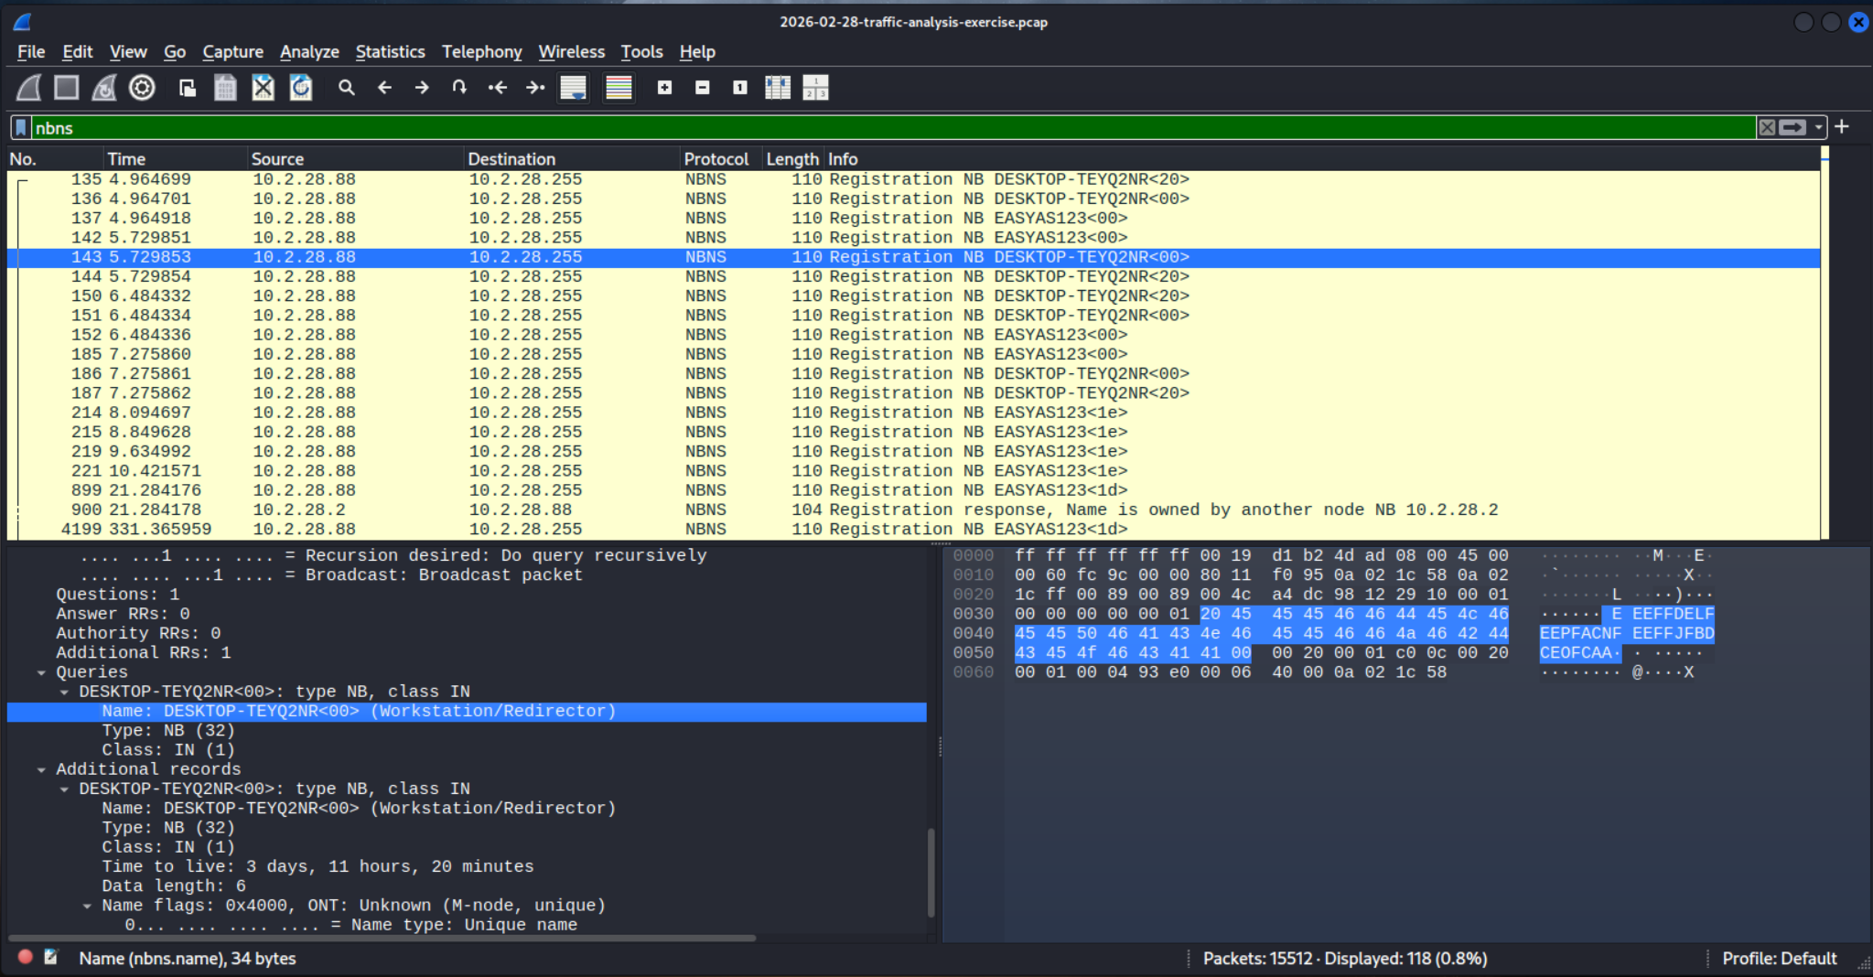Collapse the Name flags: 0x4000 node
Viewport: 1873px width, 977px height.
87,906
